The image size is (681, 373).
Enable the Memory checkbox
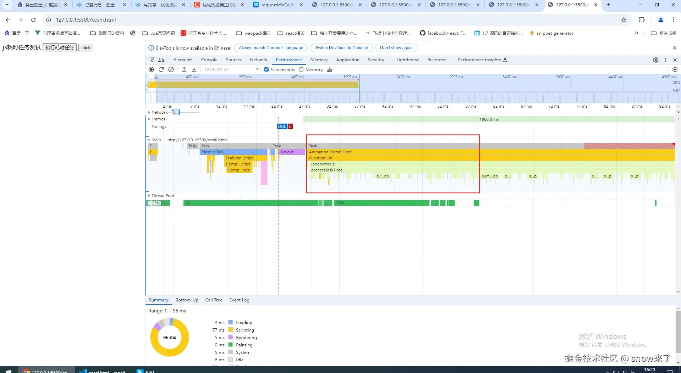point(301,69)
